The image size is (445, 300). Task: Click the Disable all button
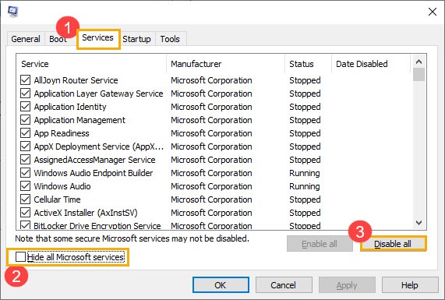(x=393, y=244)
